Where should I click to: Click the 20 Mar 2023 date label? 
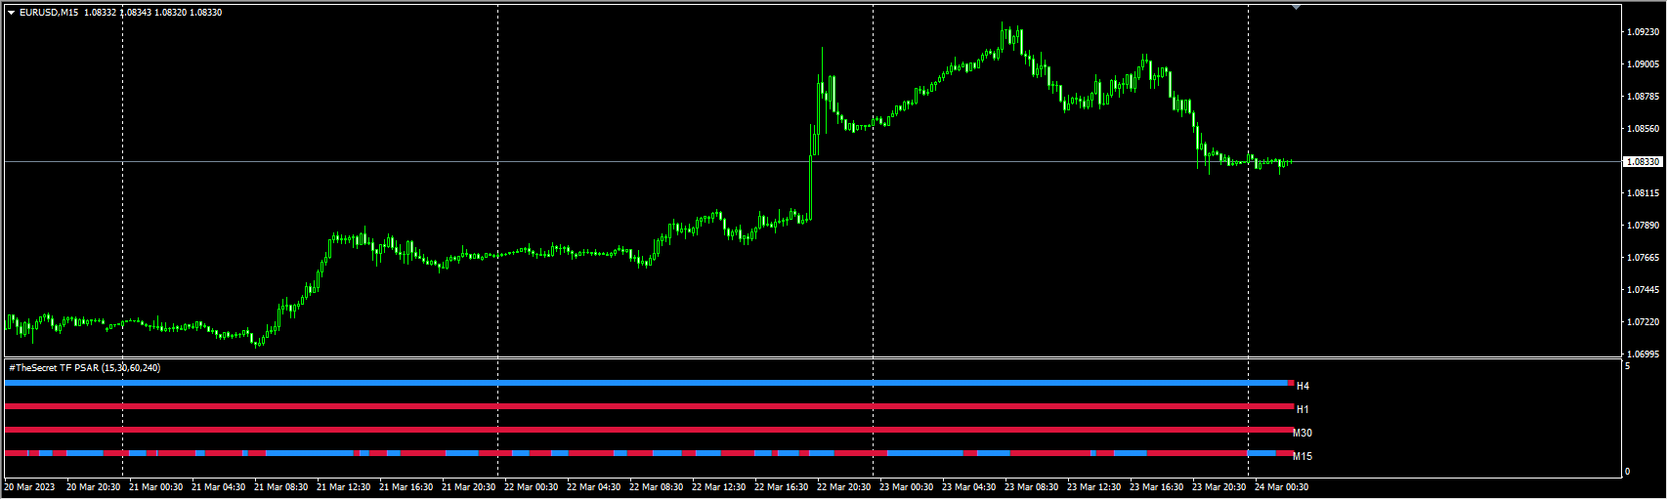(29, 487)
